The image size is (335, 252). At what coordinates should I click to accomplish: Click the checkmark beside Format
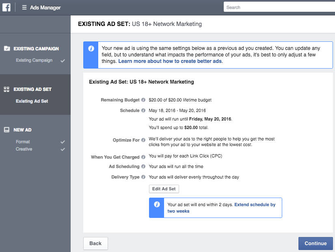(63, 142)
